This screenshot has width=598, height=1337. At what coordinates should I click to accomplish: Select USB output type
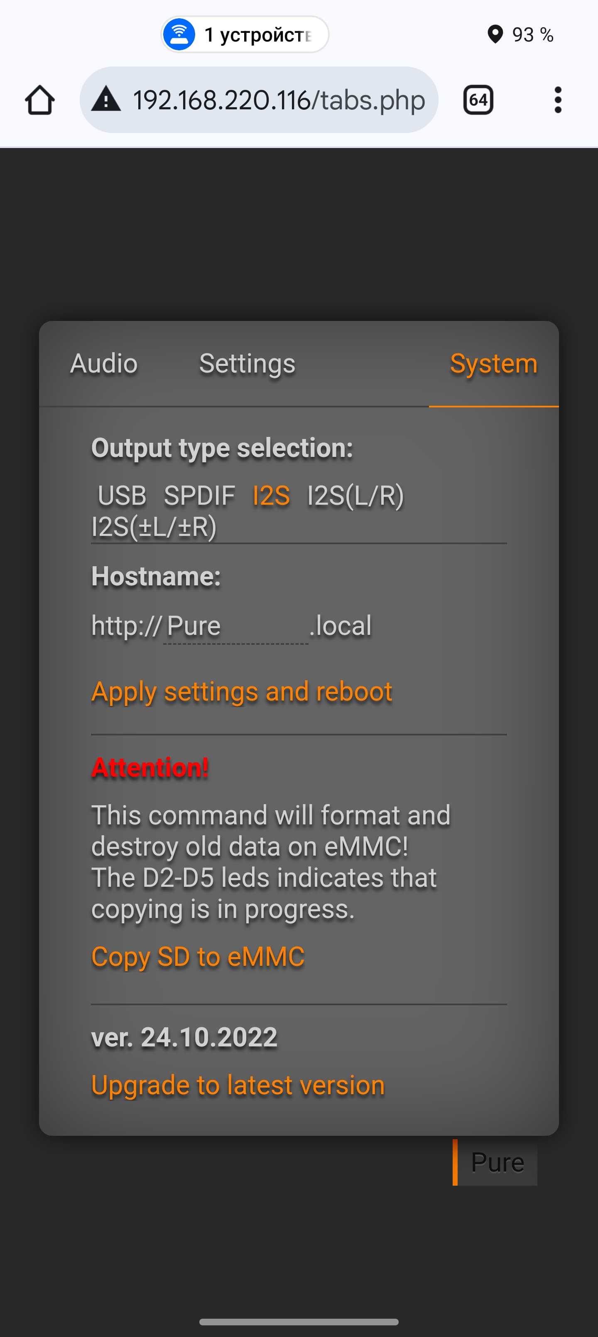point(122,495)
